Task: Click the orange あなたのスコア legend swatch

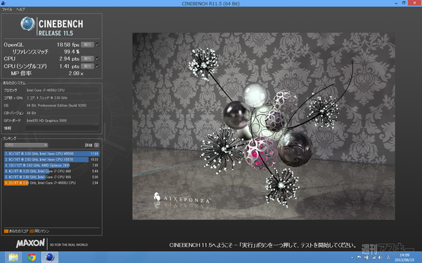Action: pos(6,231)
